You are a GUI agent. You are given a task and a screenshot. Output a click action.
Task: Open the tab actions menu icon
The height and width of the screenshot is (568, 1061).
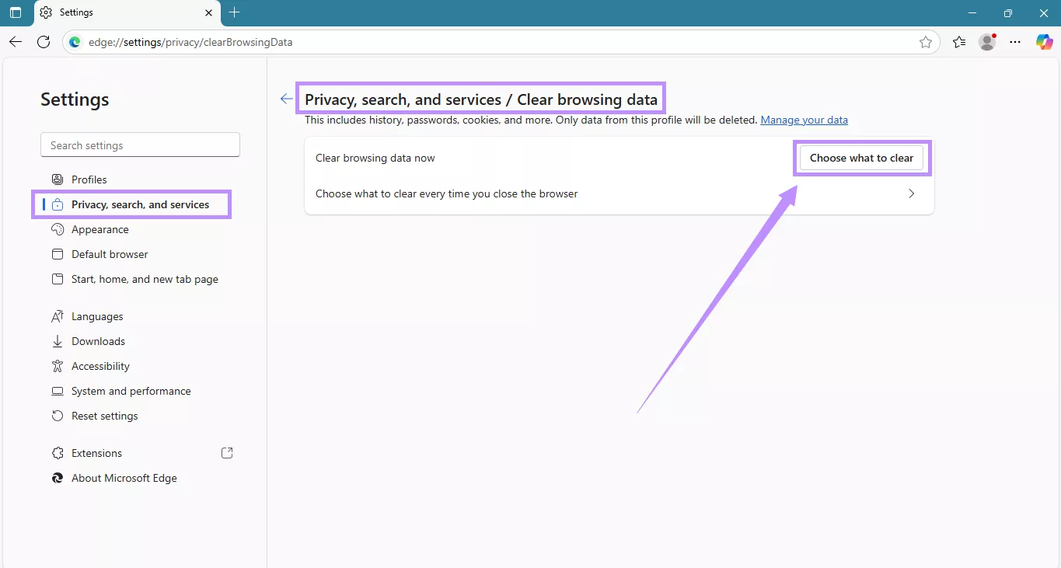click(16, 12)
